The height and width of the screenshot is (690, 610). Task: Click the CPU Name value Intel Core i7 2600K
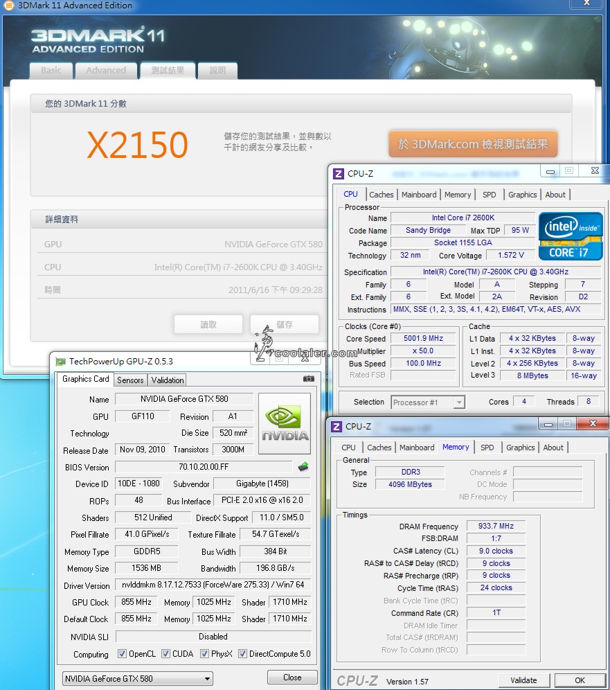tap(463, 218)
